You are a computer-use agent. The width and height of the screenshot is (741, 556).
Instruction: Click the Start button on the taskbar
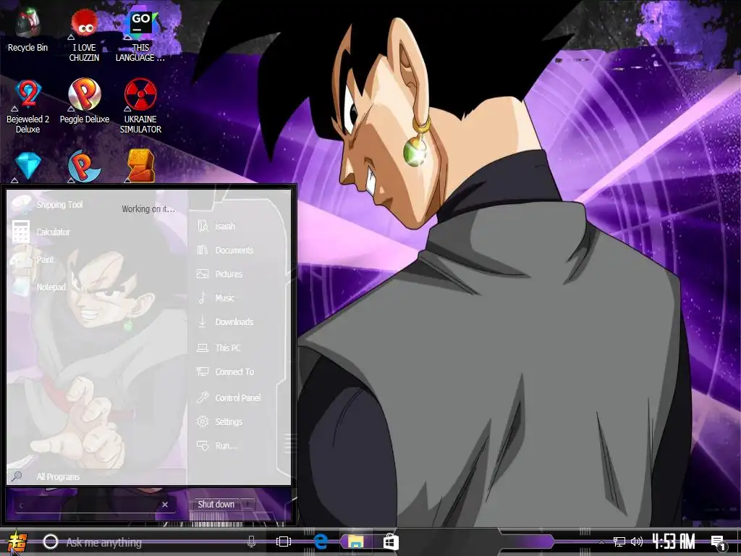(x=16, y=542)
